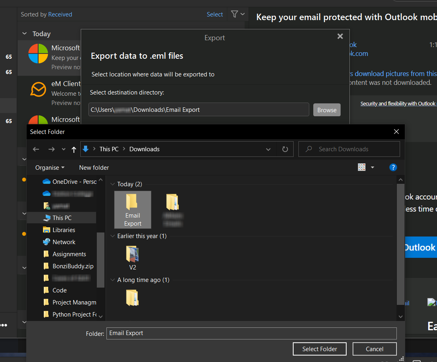
Task: Click Downloads in address breadcrumb
Action: [144, 149]
